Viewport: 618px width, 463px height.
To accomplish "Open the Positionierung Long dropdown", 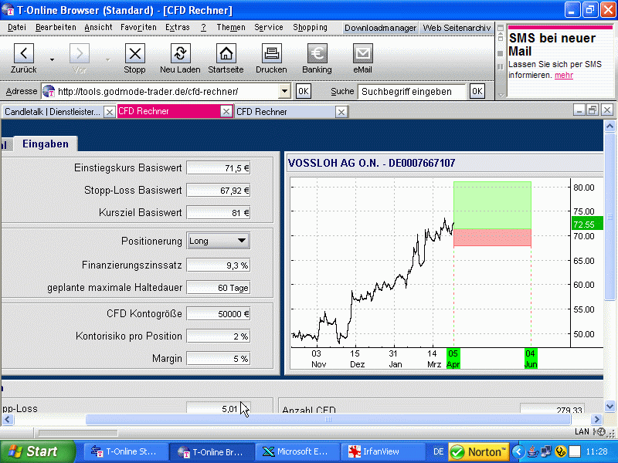I will (219, 241).
